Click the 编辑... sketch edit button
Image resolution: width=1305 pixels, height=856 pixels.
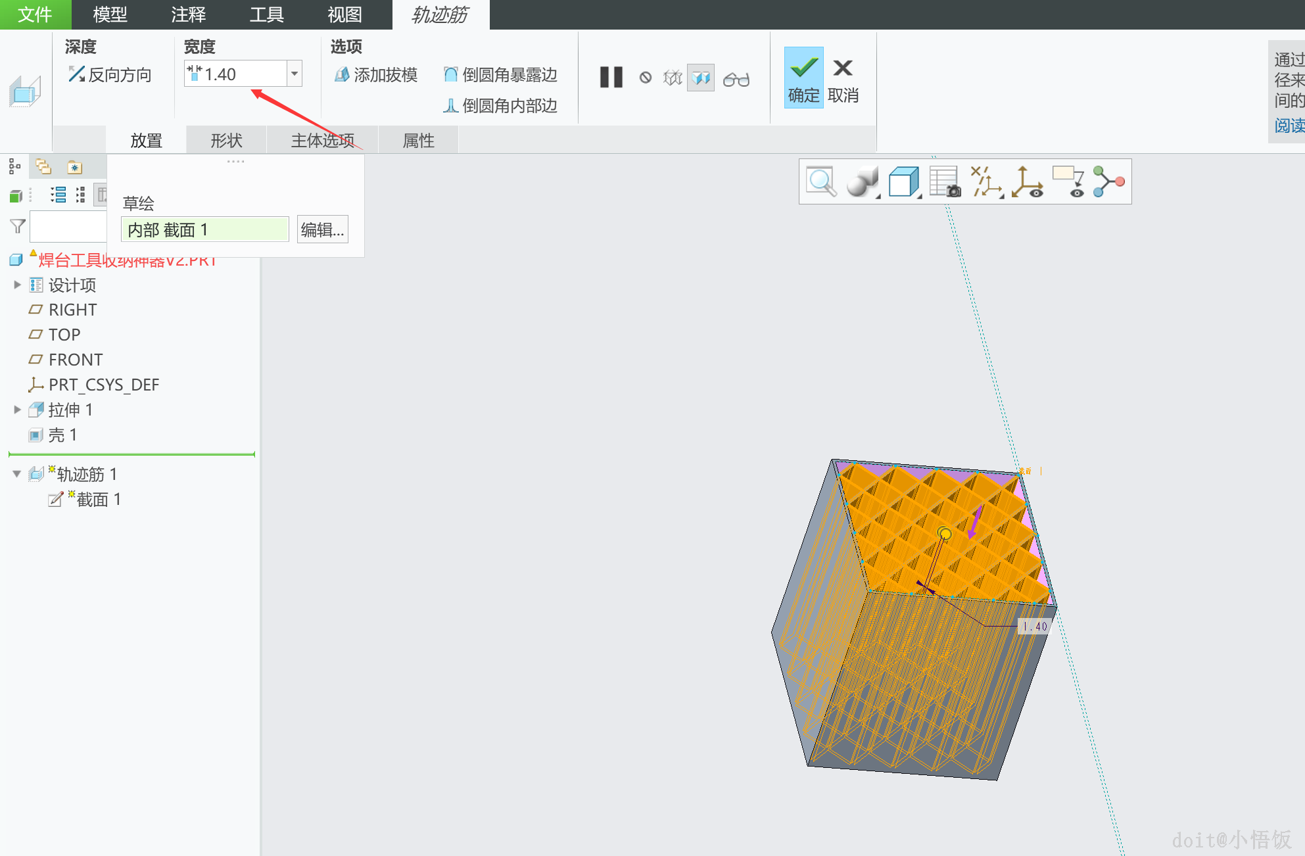(322, 229)
